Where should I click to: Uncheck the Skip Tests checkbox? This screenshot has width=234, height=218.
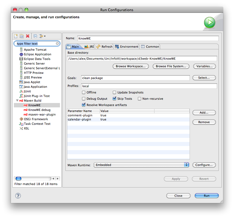click(x=114, y=99)
